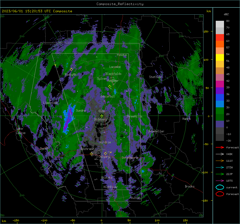
Task: Select the light gray 80 dBZ swatch
Action: pyautogui.click(x=220, y=24)
